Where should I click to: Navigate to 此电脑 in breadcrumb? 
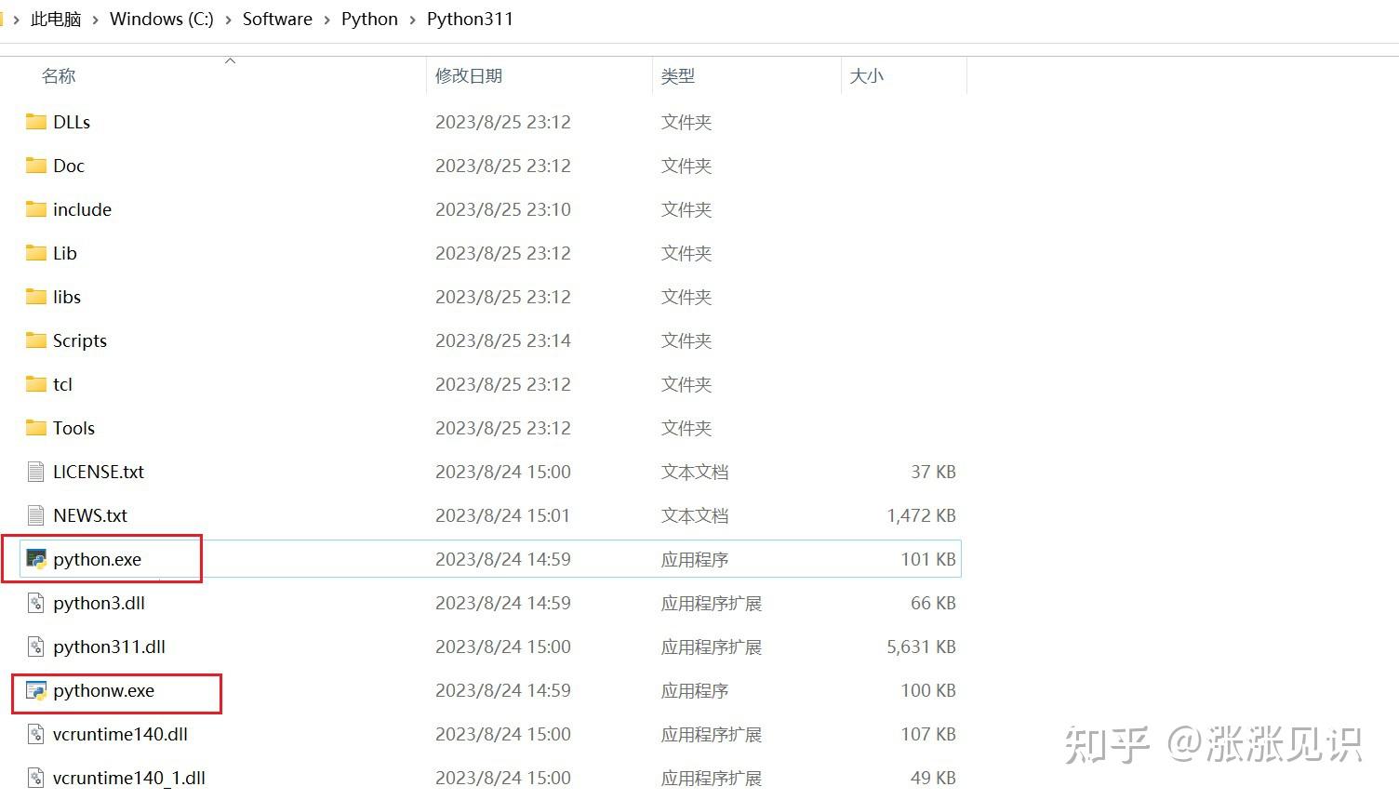tap(56, 19)
